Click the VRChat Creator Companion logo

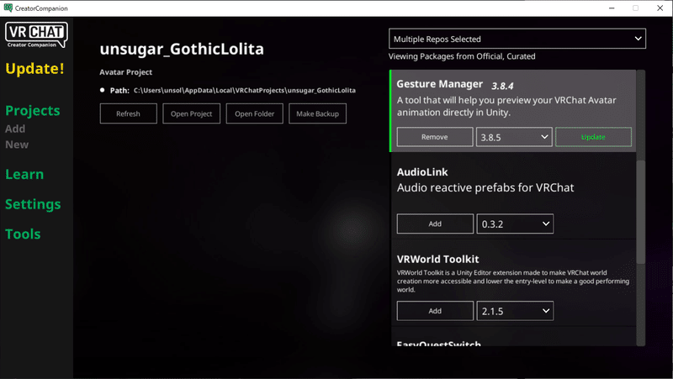(x=36, y=34)
